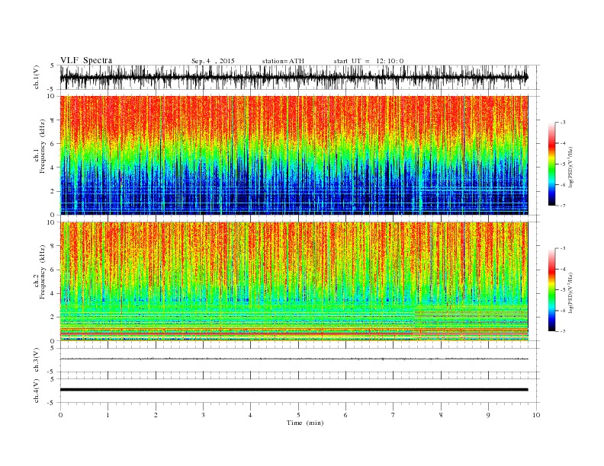This screenshot has height=466, width=604.
Task: Click the "ch.1(V)" axis label
Action: (x=37, y=78)
